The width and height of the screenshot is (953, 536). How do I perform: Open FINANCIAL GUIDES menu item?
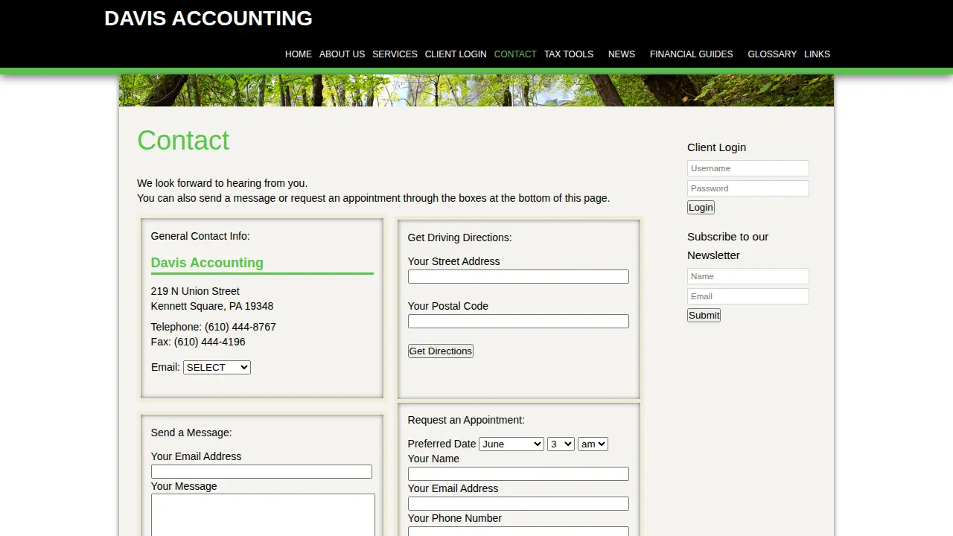click(692, 54)
